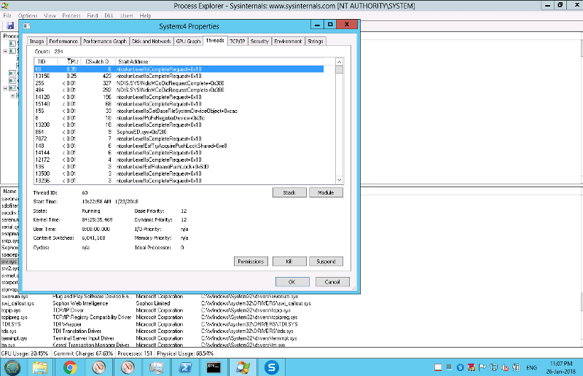Click the Kill button
Viewport: 583px width, 376px height.
pos(289,262)
